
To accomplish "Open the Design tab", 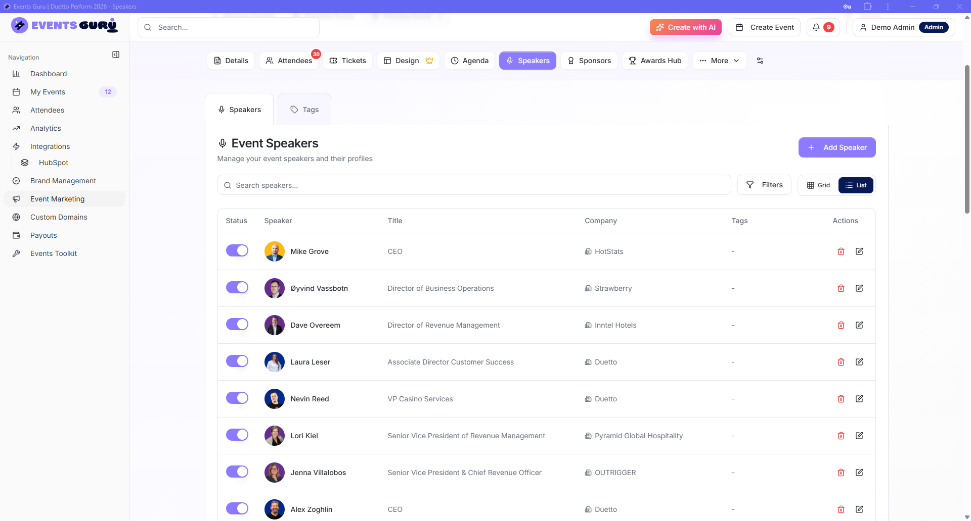I will pyautogui.click(x=408, y=61).
